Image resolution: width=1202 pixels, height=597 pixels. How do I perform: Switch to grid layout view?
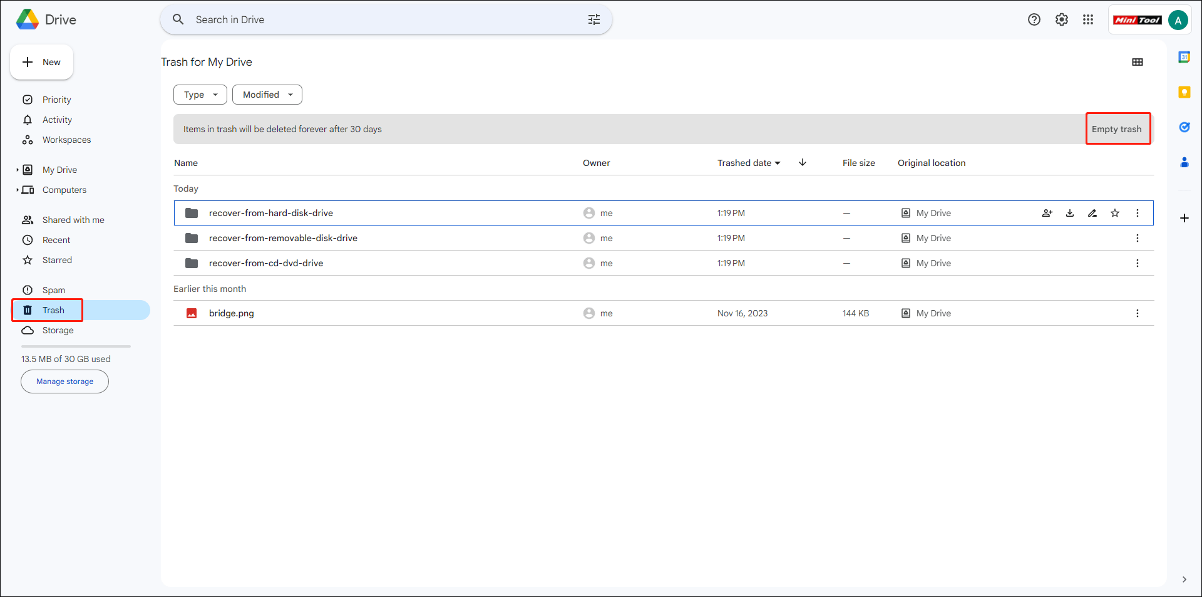tap(1138, 62)
